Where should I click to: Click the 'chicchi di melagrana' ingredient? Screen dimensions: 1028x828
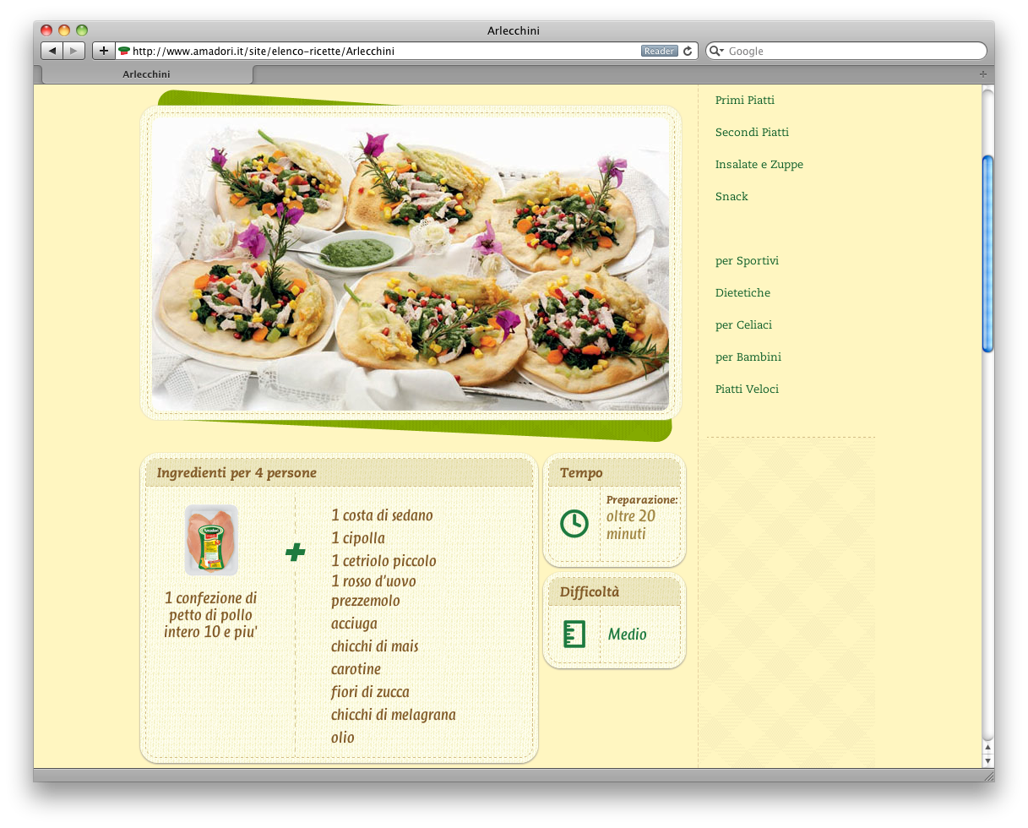point(393,715)
